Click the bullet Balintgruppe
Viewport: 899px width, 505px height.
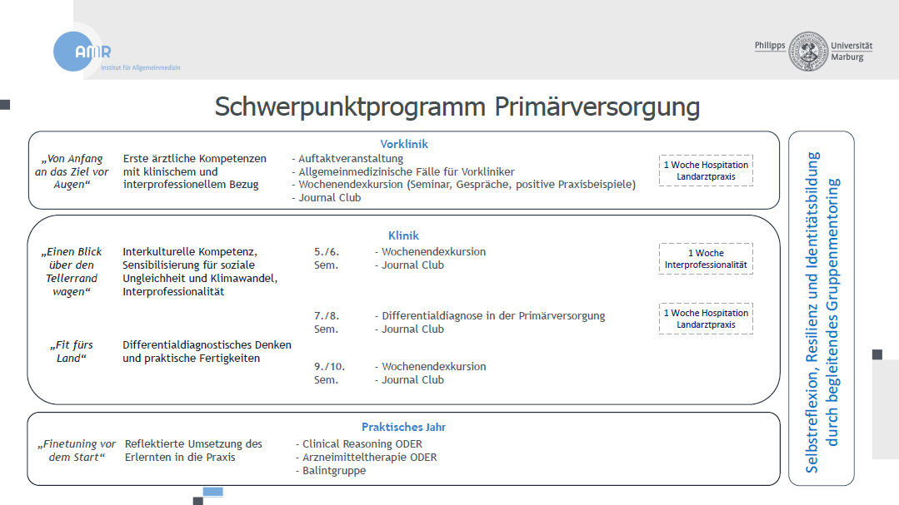[x=331, y=471]
